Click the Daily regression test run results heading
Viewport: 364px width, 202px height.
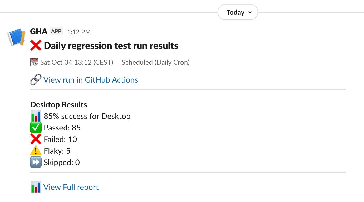[111, 46]
